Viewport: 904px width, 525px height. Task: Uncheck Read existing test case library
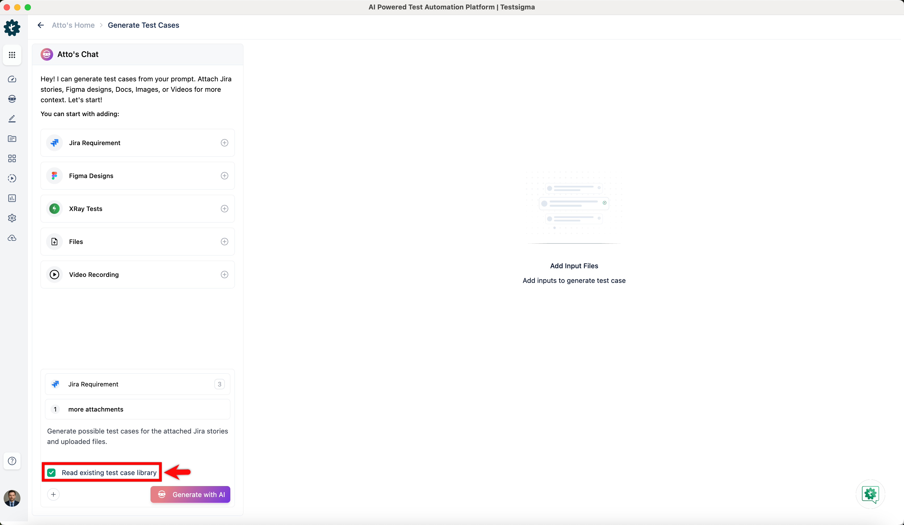click(x=52, y=472)
